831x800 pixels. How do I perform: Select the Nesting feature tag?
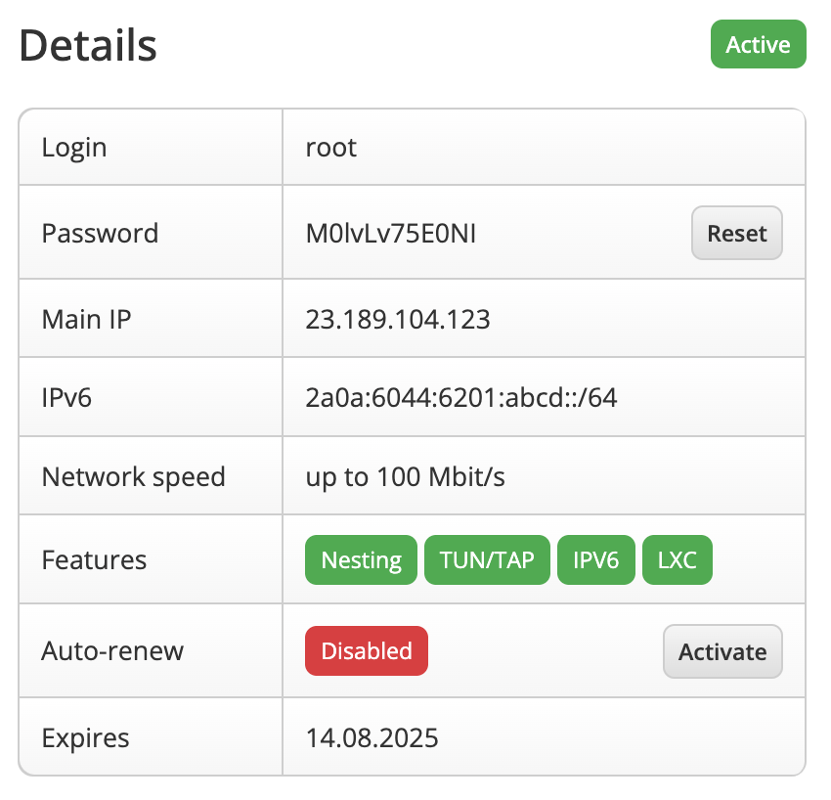[x=361, y=560]
